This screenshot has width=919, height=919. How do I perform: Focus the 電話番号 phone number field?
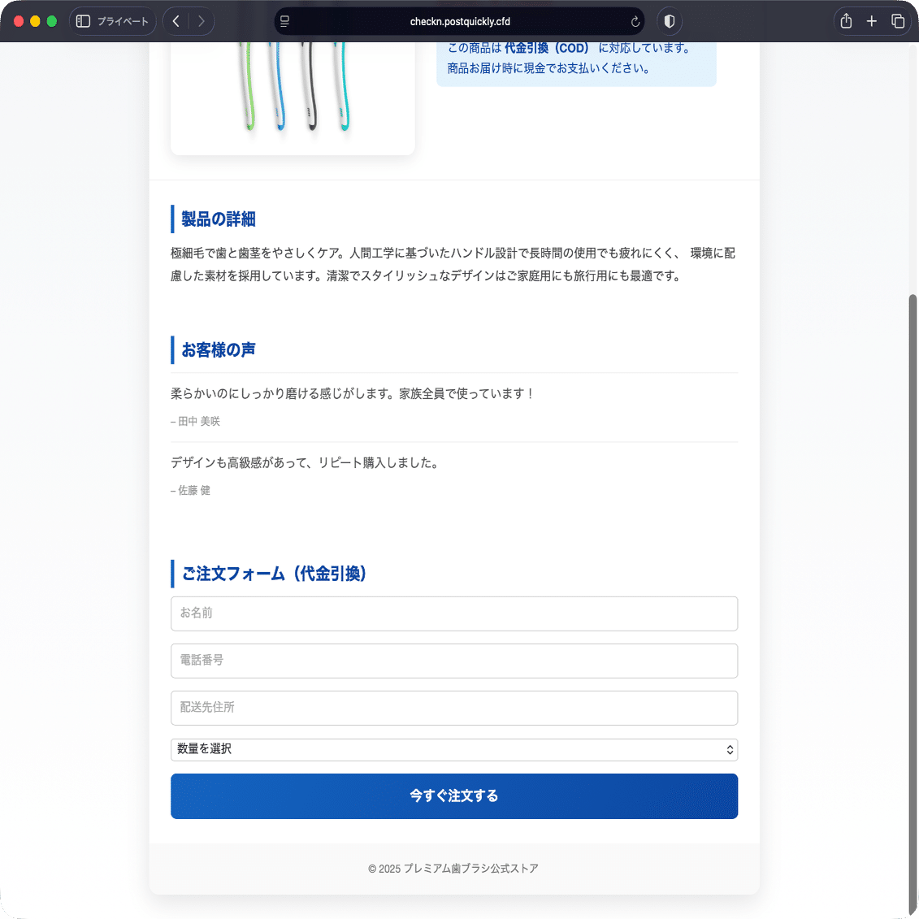point(453,661)
